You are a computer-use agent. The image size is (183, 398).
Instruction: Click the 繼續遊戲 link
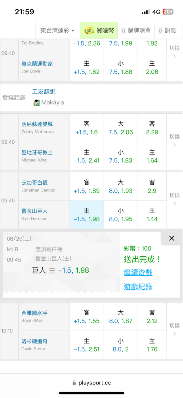(x=138, y=273)
